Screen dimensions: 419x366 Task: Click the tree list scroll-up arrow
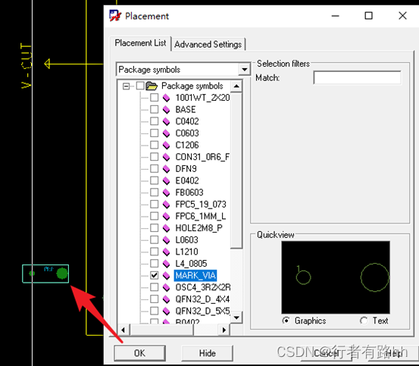236,86
